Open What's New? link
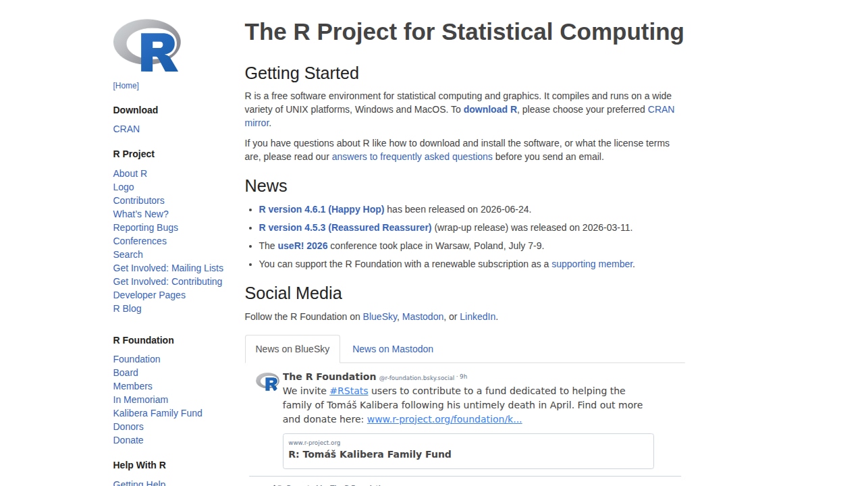The height and width of the screenshot is (486, 864). click(141, 214)
